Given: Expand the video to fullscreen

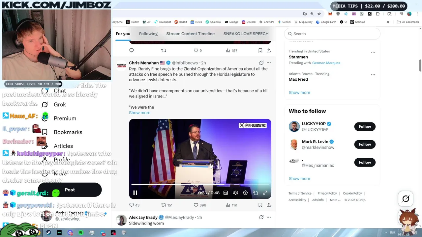Looking at the screenshot, I should click(x=265, y=193).
